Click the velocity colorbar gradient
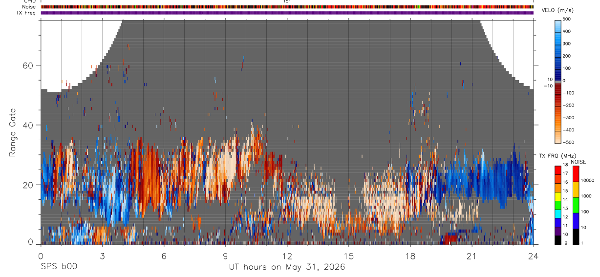The width and height of the screenshot is (600, 277). pyautogui.click(x=558, y=81)
